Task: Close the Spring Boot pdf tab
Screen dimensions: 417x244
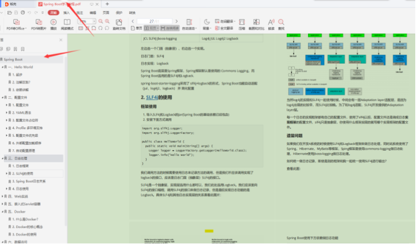Action: pos(97,4)
